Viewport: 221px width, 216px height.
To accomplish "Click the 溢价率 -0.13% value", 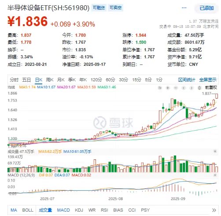I will click(x=86, y=57).
